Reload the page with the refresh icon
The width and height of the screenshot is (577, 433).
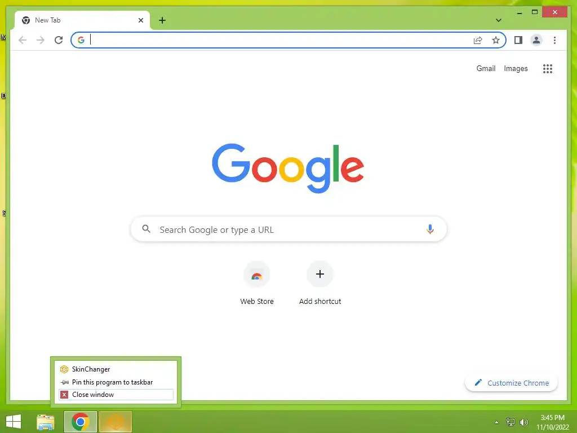coord(59,40)
